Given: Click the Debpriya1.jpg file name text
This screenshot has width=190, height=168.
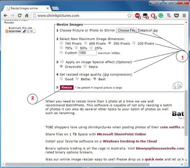Looking at the screenshot, I should (x=148, y=30).
